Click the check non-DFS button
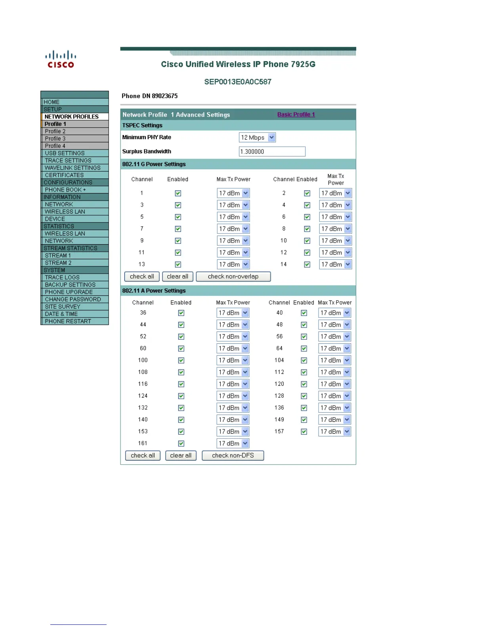485x628 pixels. point(233,456)
